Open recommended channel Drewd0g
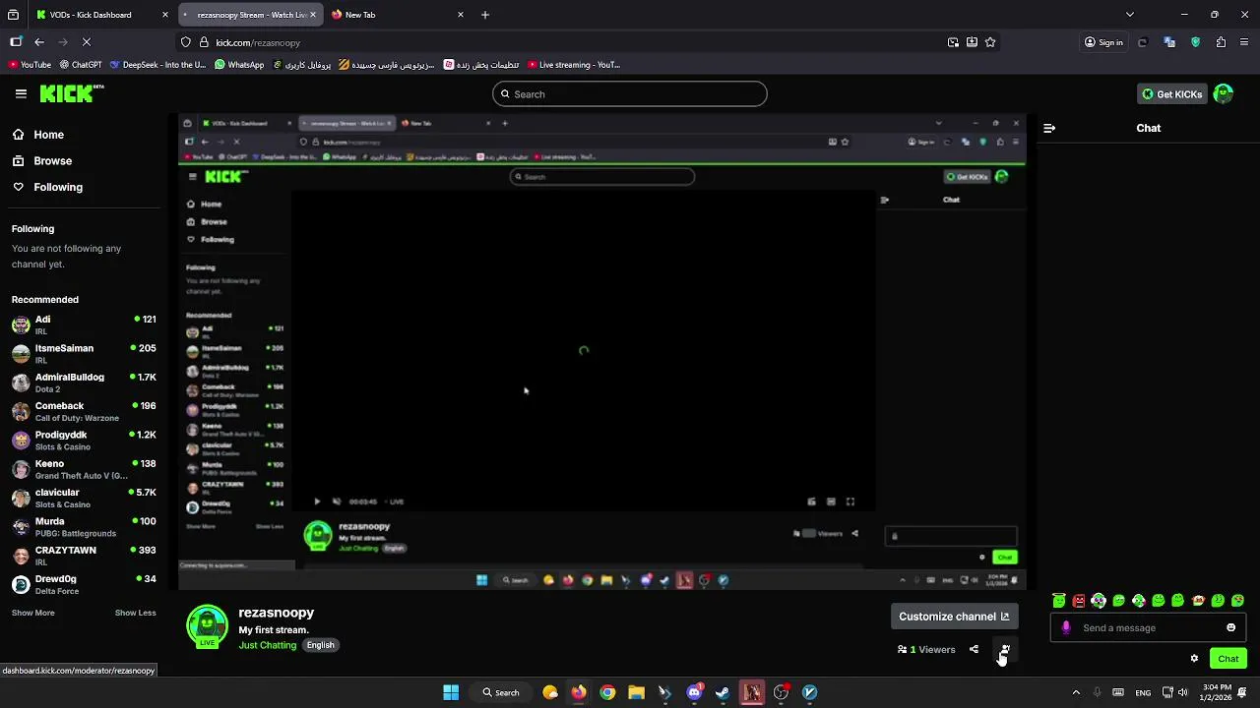Image resolution: width=1260 pixels, height=708 pixels. [x=83, y=584]
